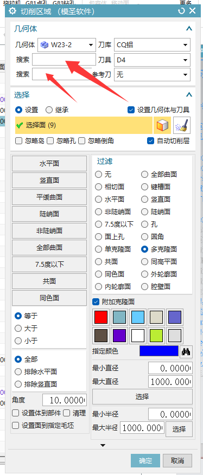Click the 竖直面 button
The height and width of the screenshot is (475, 203).
(49, 181)
